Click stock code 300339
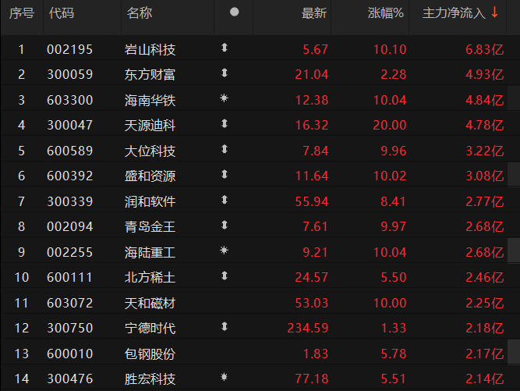520x391 pixels. pos(69,201)
